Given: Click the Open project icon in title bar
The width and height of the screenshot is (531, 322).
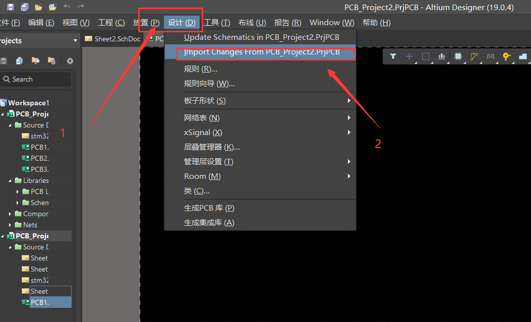Looking at the screenshot, I should 52,7.
